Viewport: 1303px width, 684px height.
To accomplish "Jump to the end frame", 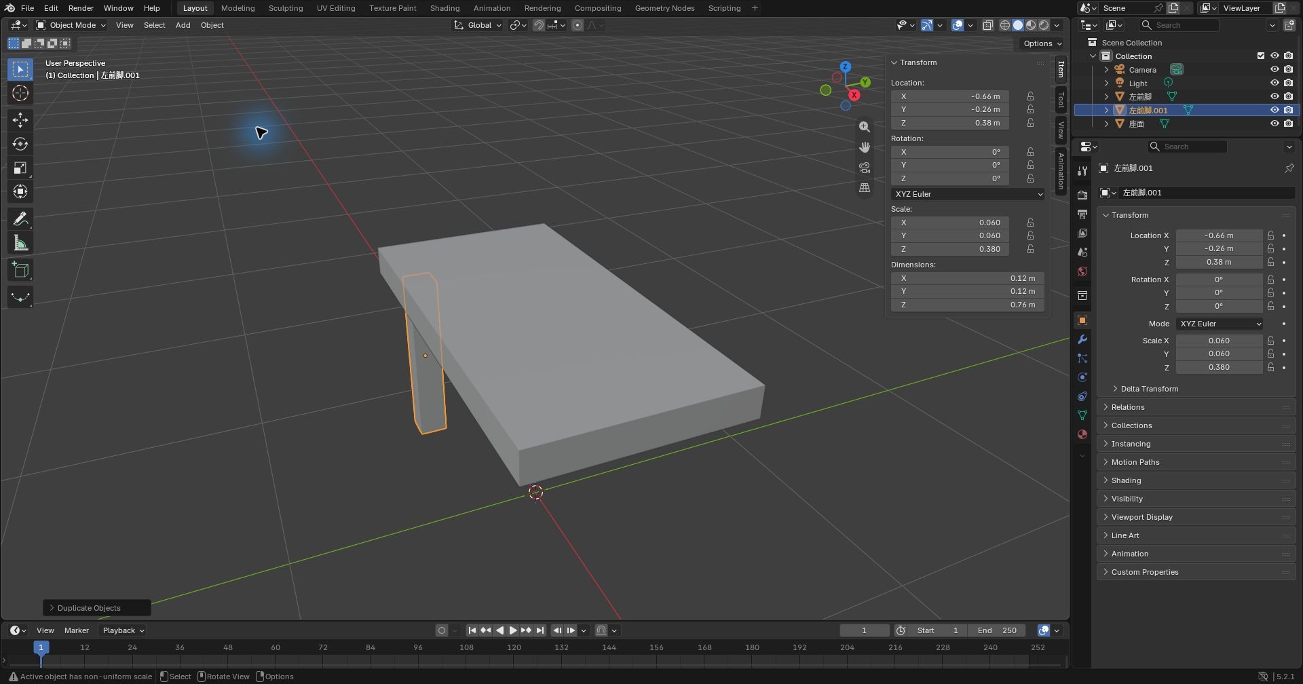I will point(540,630).
